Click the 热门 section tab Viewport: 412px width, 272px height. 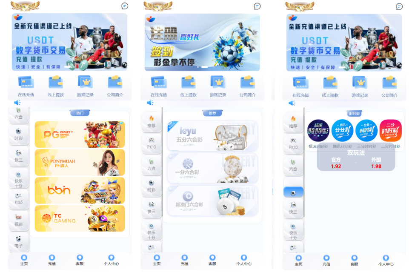(80, 113)
